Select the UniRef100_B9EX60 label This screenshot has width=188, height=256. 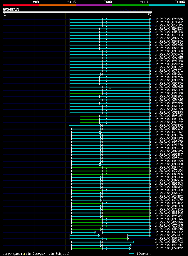[169, 51]
